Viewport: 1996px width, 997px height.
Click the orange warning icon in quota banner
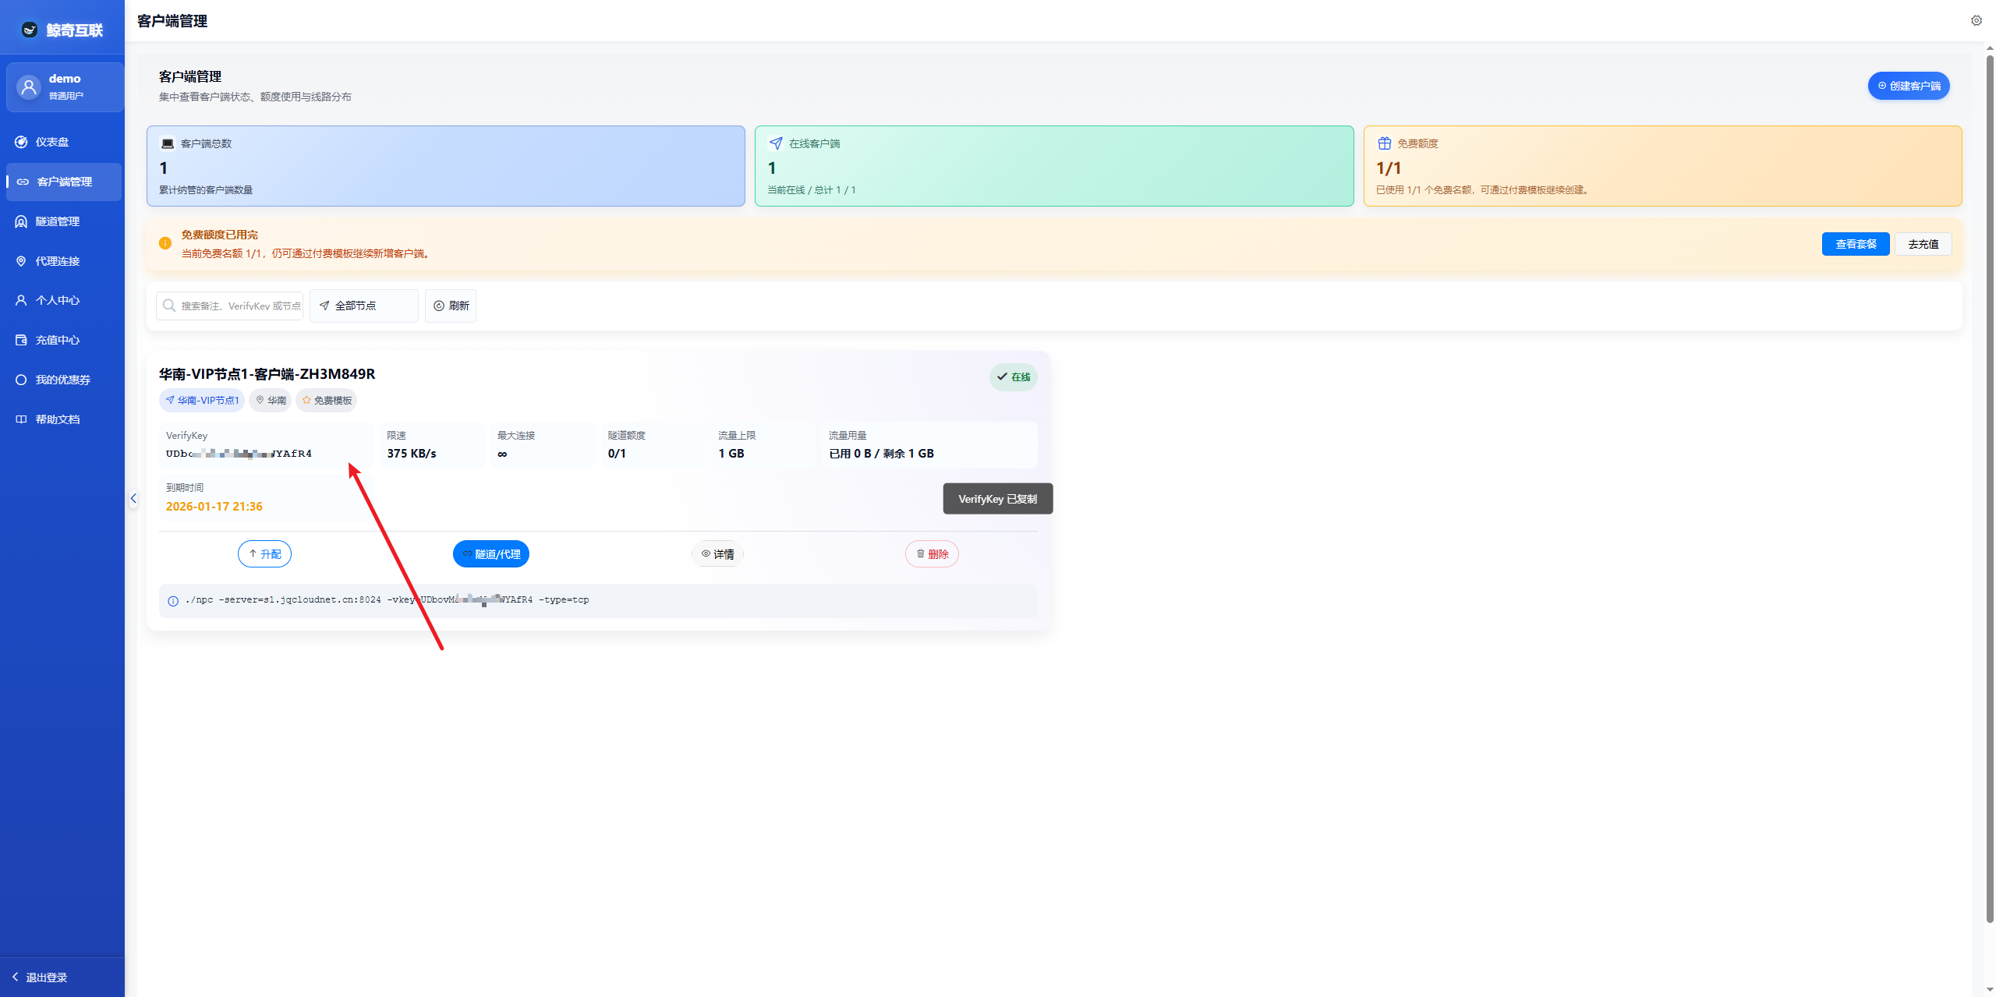pyautogui.click(x=165, y=243)
